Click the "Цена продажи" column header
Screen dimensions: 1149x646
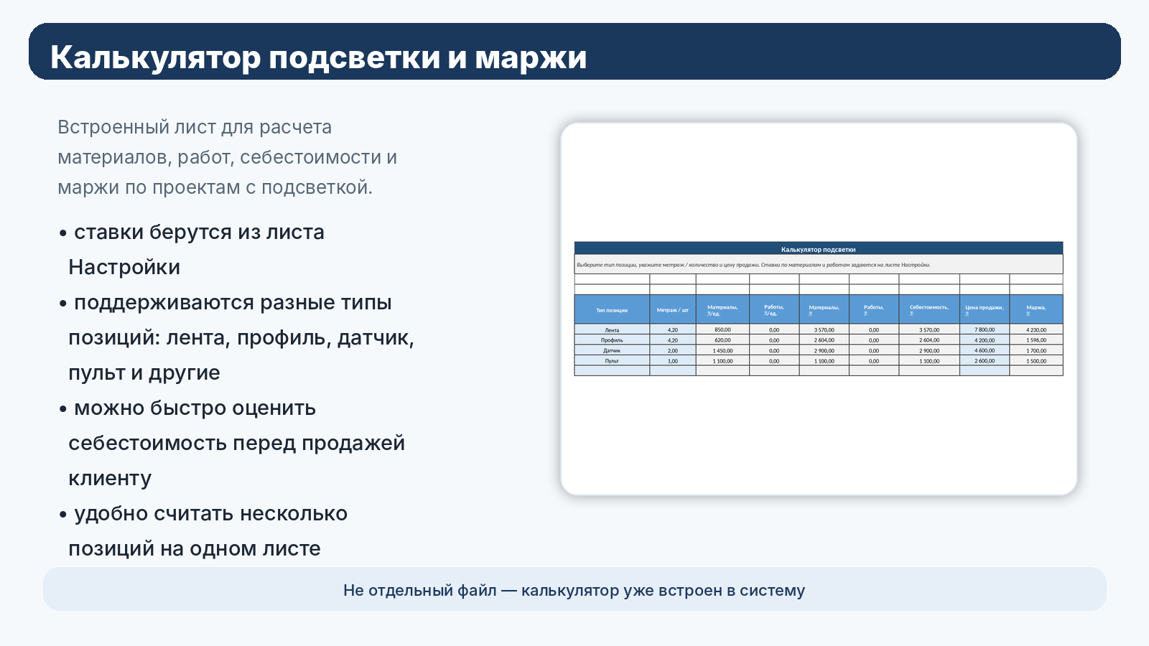click(984, 310)
